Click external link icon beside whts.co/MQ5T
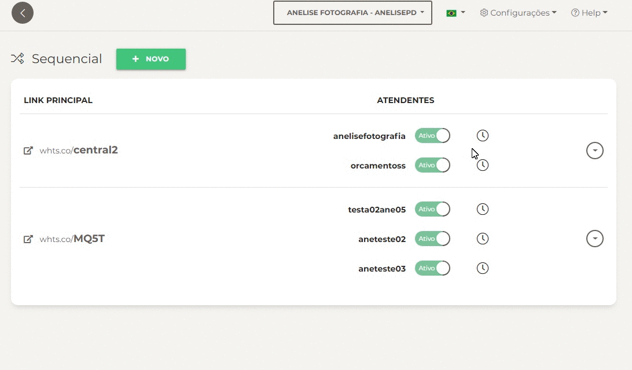The width and height of the screenshot is (632, 370). click(x=28, y=239)
